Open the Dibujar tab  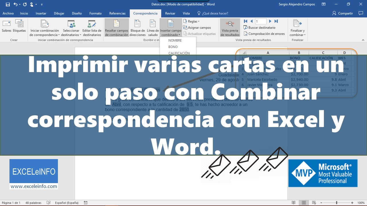(x=59, y=13)
